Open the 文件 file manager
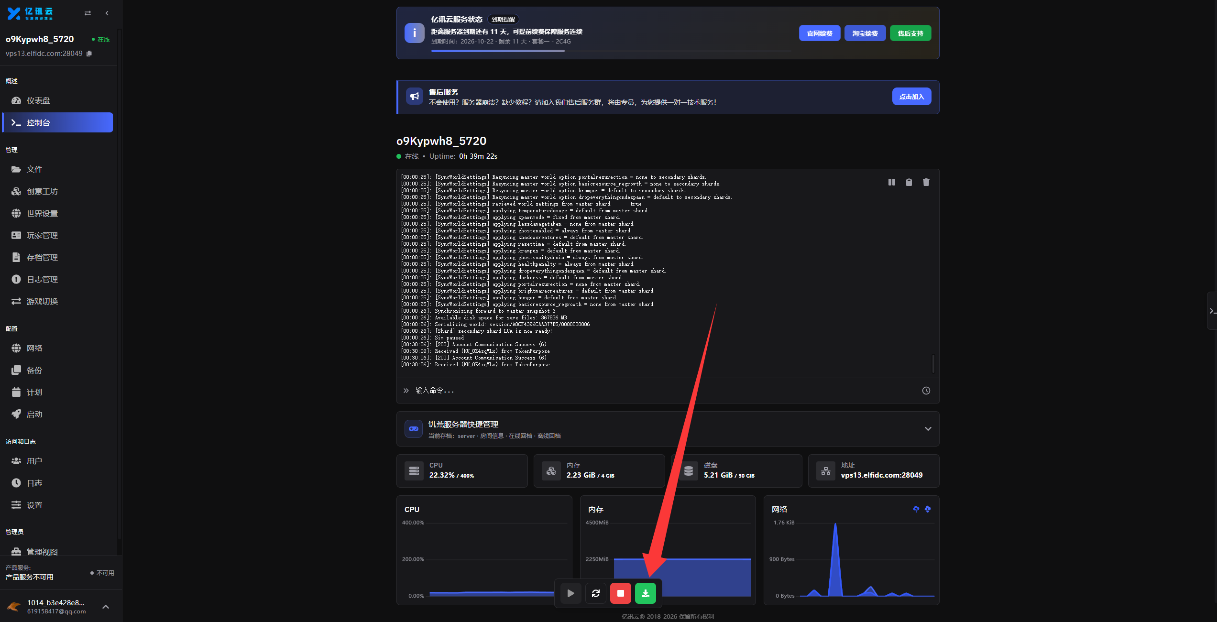 point(57,169)
